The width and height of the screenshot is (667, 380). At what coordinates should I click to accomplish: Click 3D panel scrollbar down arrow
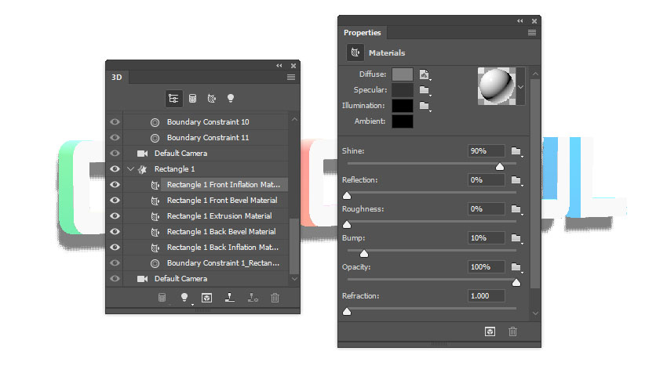[294, 279]
